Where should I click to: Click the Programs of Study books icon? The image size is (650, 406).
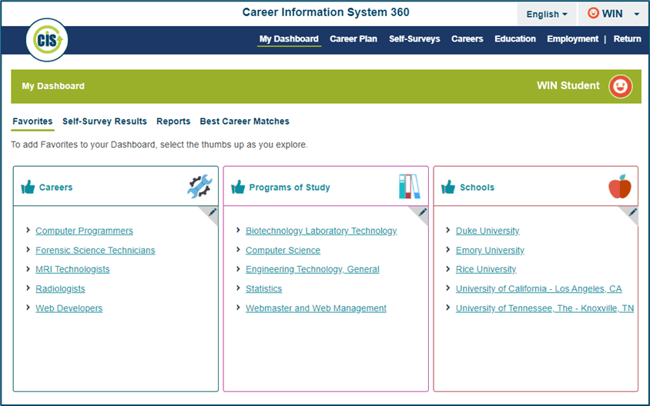(410, 187)
